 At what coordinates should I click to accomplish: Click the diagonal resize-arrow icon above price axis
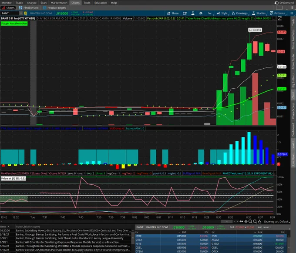(x=280, y=18)
